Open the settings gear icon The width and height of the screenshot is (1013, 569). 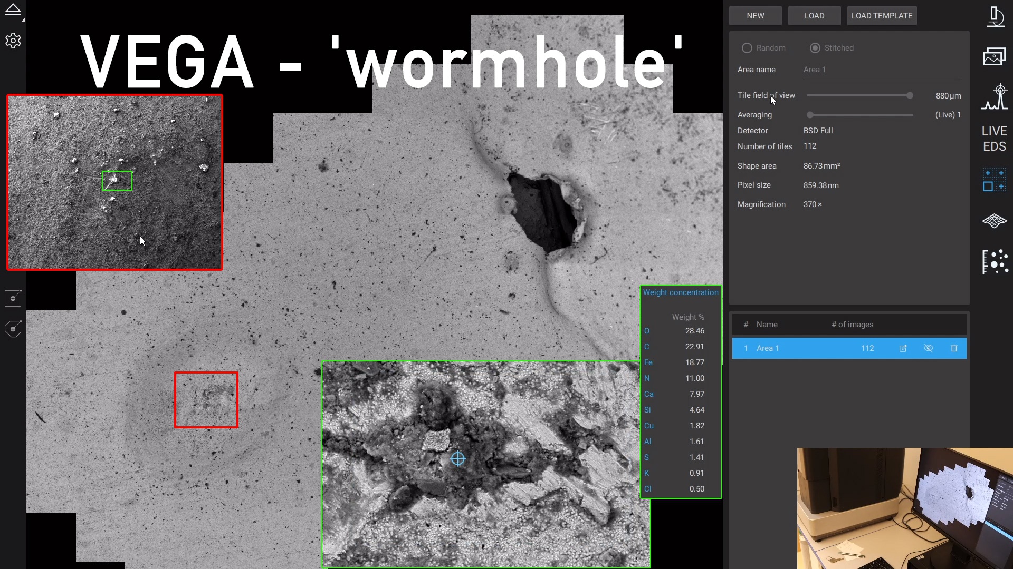point(13,41)
